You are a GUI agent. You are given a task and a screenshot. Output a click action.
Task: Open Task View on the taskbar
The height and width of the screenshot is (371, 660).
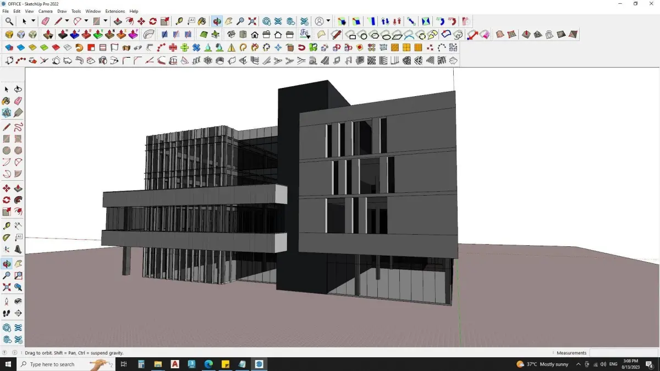pos(124,364)
